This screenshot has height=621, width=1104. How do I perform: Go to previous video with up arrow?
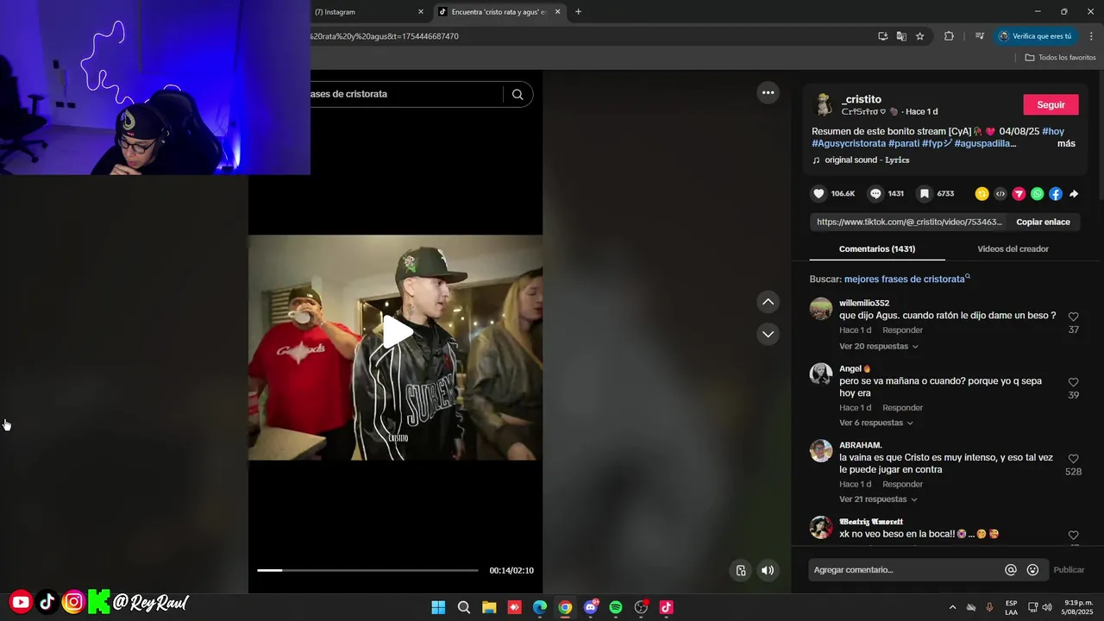[x=768, y=302]
